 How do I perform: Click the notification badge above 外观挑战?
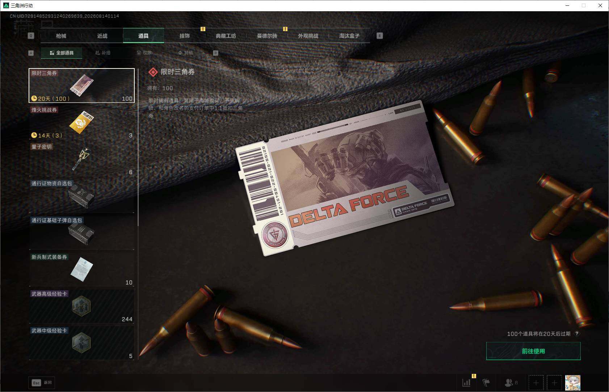coord(285,29)
